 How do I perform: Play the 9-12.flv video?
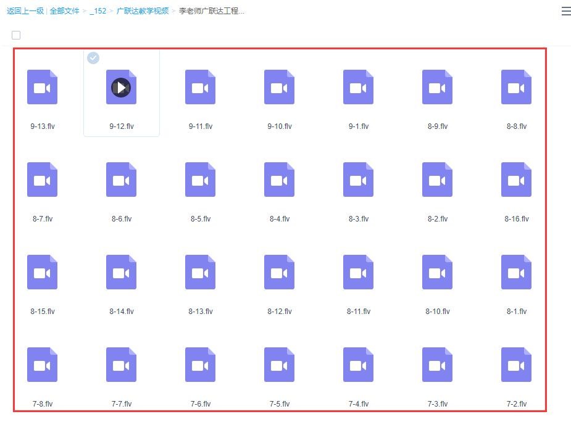[121, 87]
